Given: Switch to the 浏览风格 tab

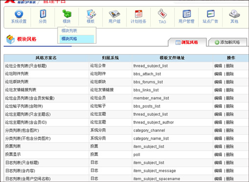Looking at the screenshot, I should point(187,42).
